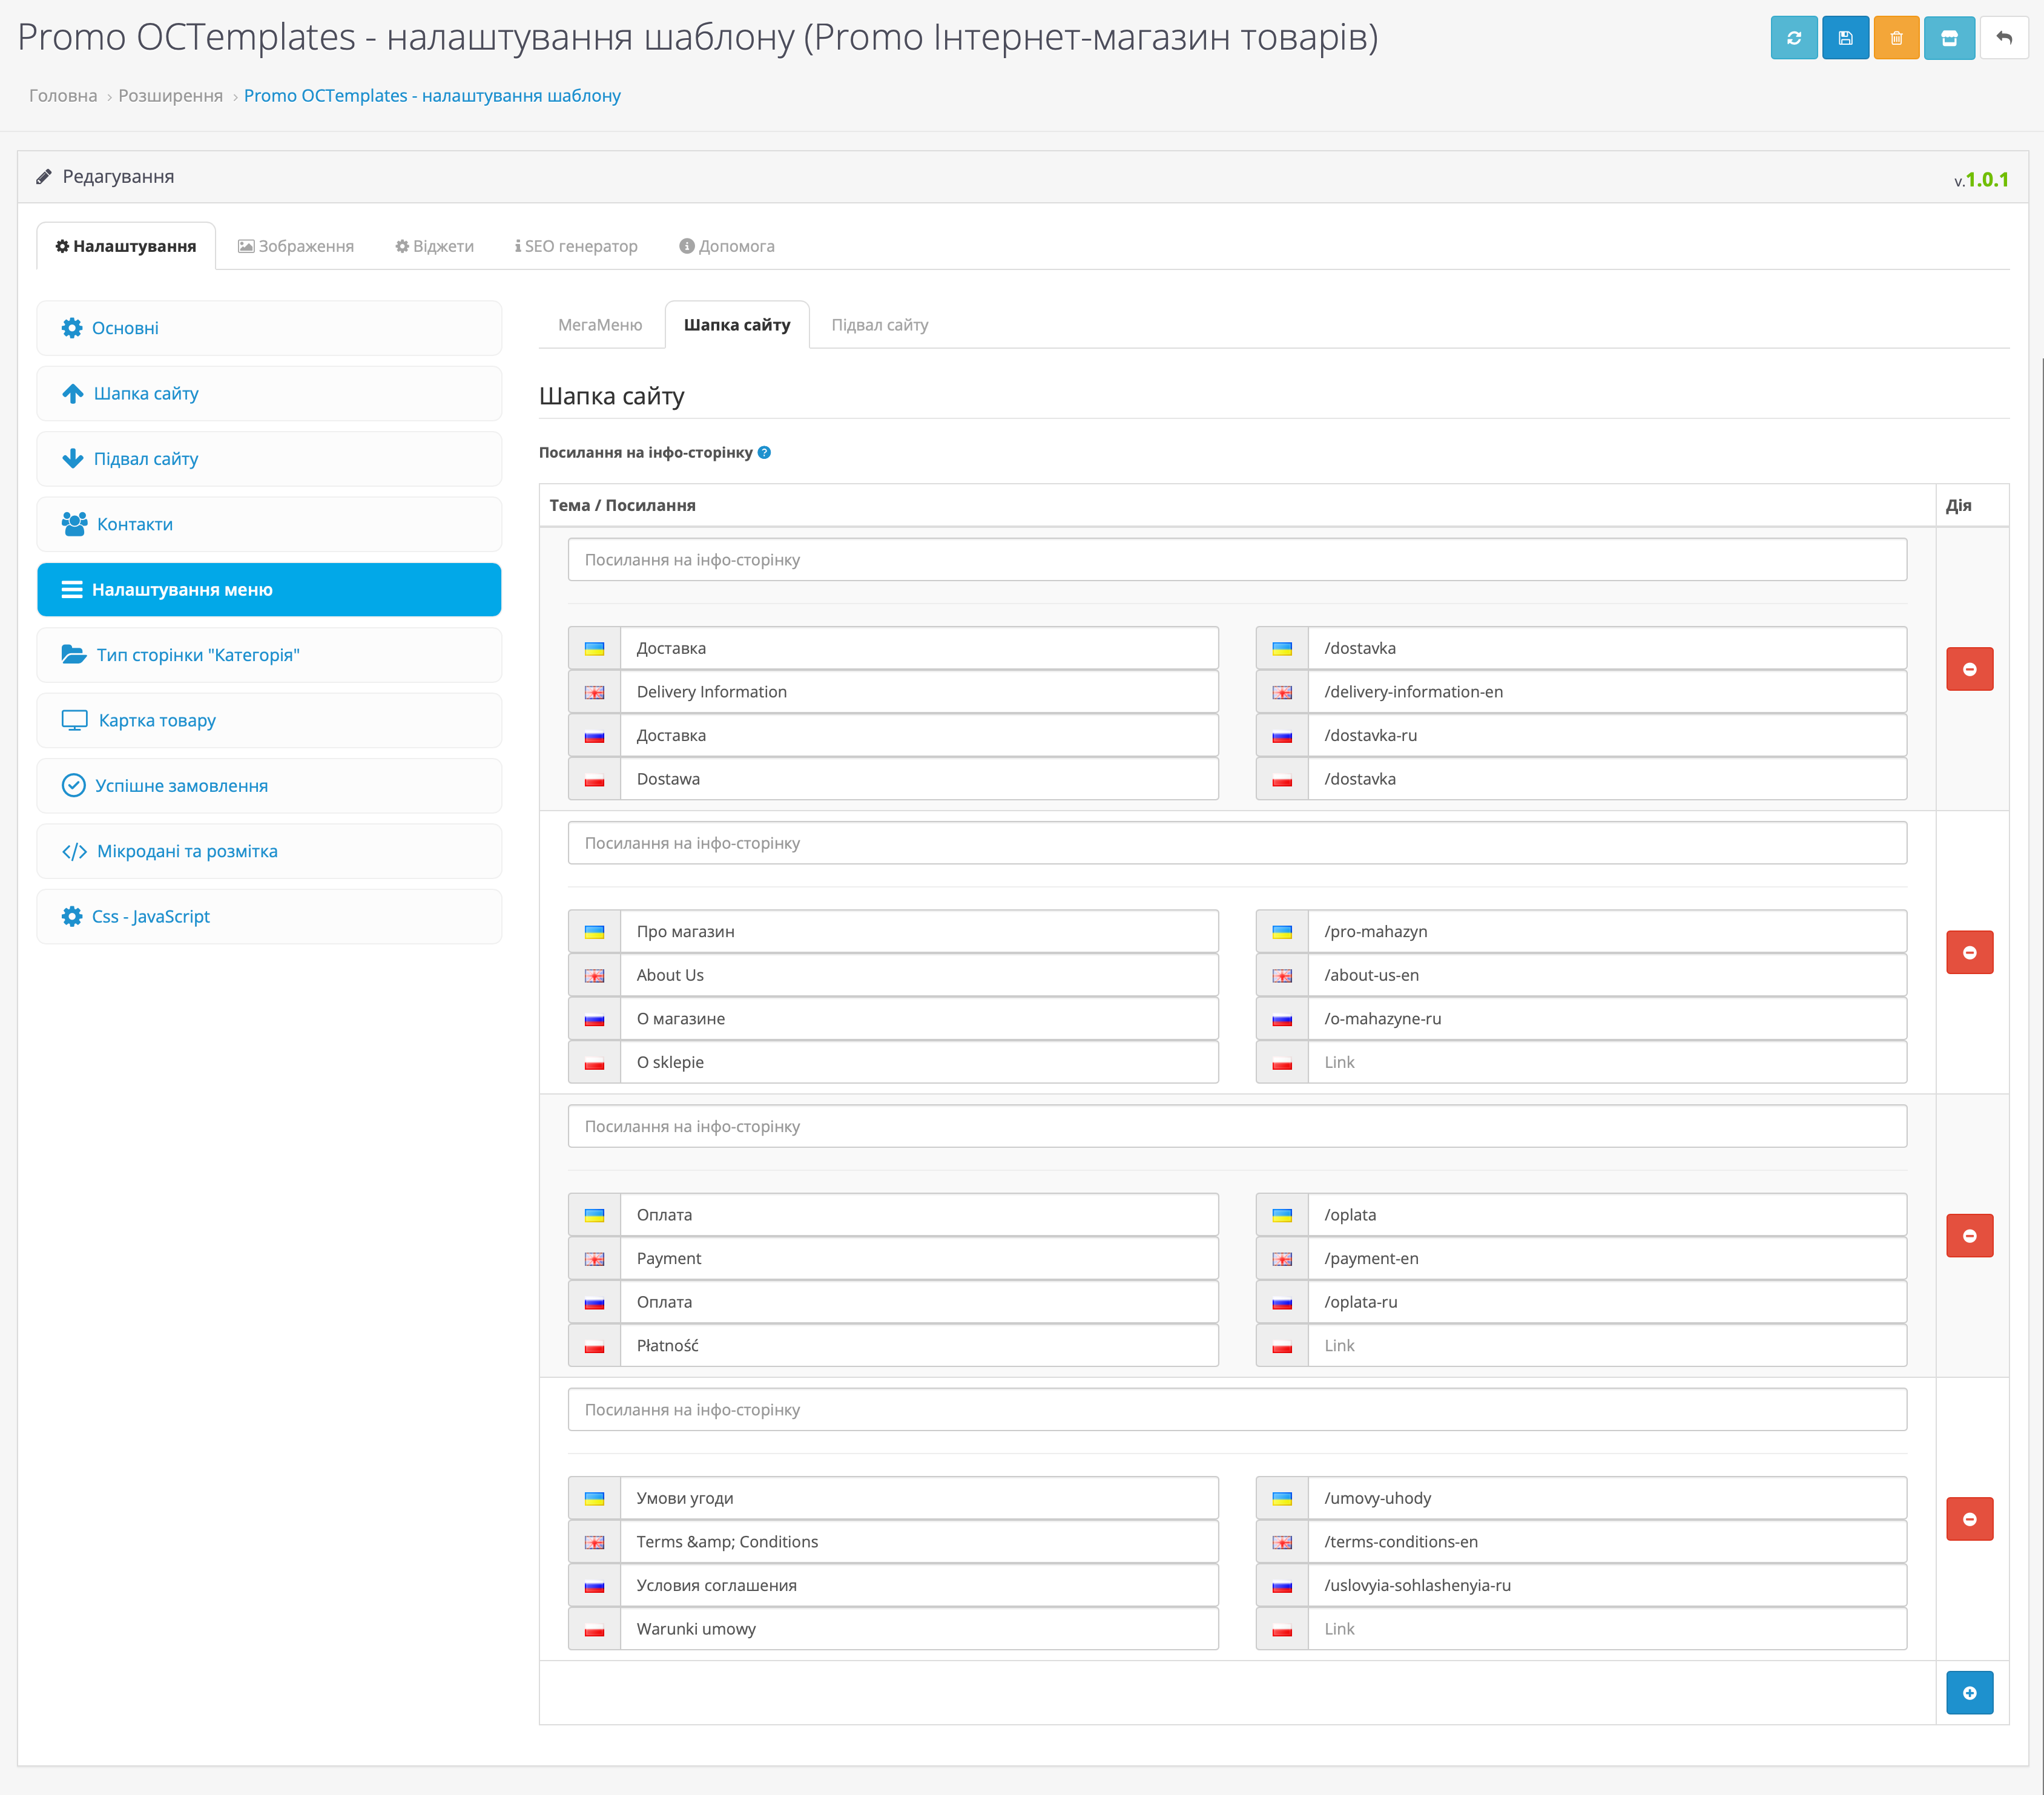Click the blue floppy-disk save button
This screenshot has height=1795, width=2044.
point(1845,38)
